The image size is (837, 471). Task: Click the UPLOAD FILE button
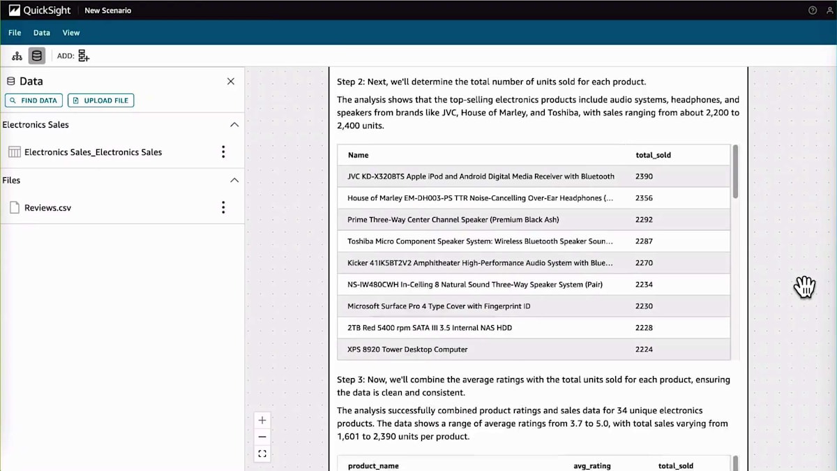click(x=100, y=100)
